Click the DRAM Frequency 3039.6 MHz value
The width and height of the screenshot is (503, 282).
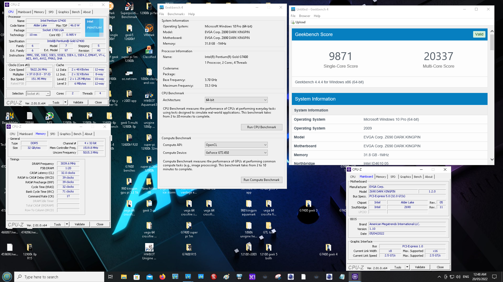(x=68, y=164)
